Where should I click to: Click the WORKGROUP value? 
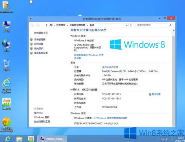tap(110, 107)
